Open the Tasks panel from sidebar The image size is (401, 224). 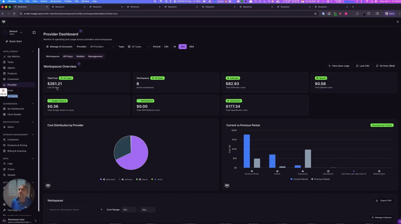coord(10,62)
